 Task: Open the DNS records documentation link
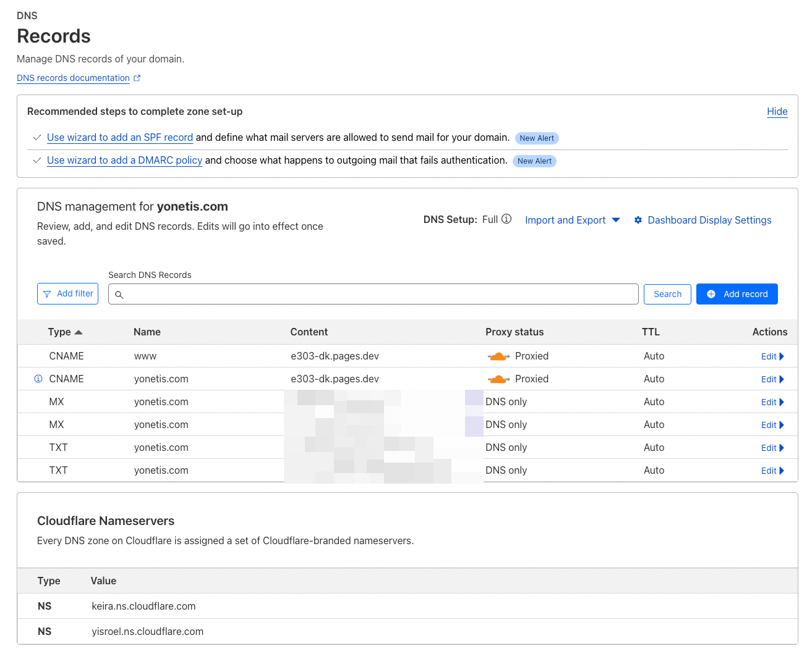pos(73,78)
